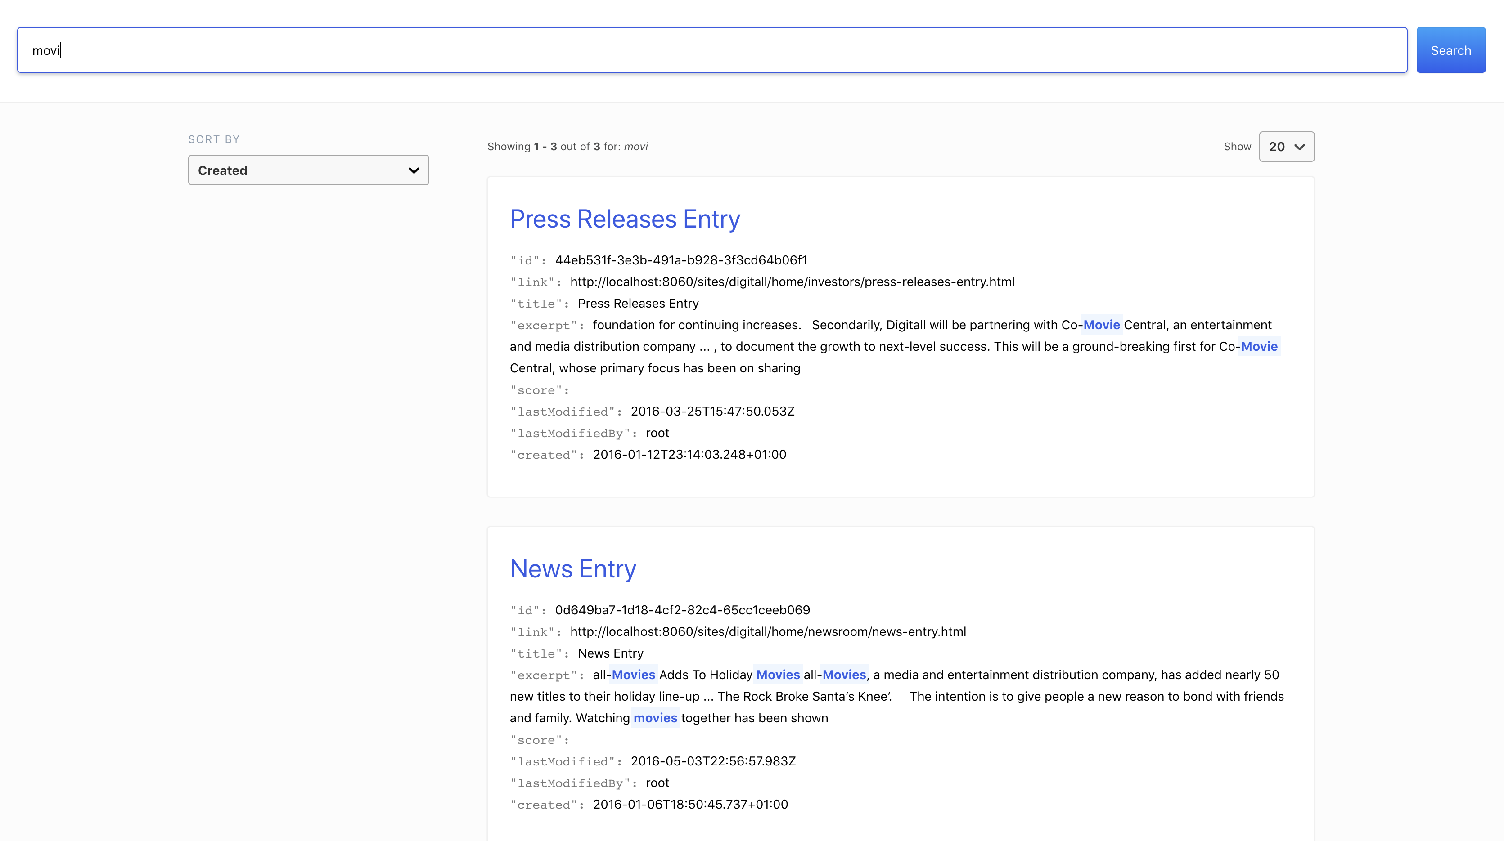The height and width of the screenshot is (841, 1504).
Task: Click first highlighted 'Movie' in Press Releases excerpt
Action: (1101, 325)
